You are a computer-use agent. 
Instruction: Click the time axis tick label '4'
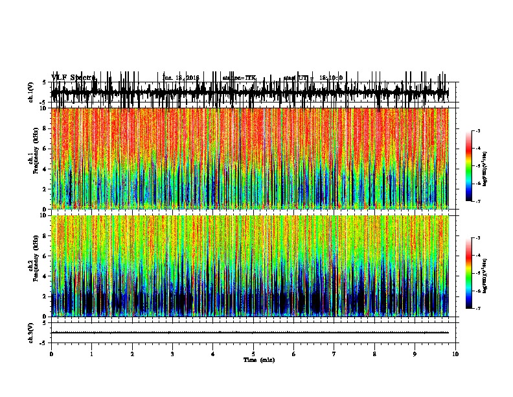pos(213,354)
